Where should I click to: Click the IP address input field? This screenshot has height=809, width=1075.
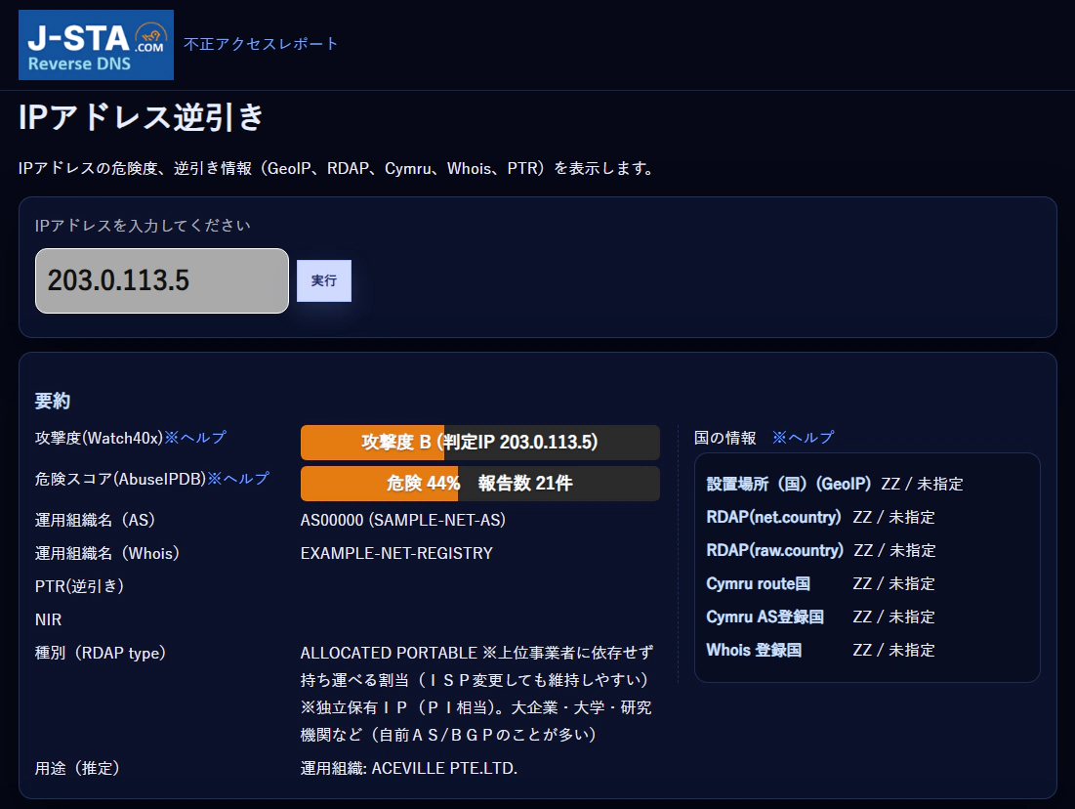161,280
